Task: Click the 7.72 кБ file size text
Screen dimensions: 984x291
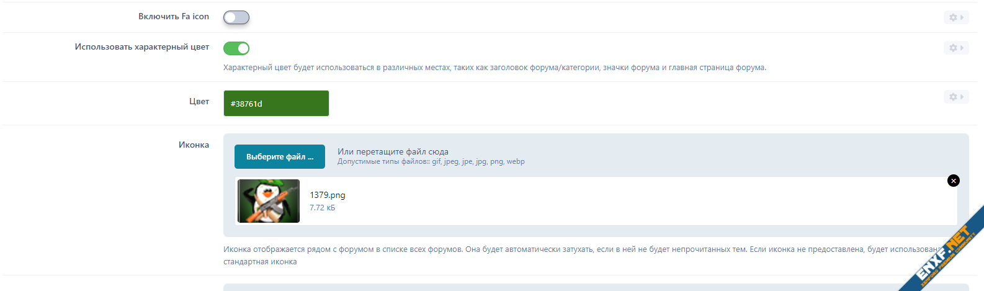Action: 322,208
